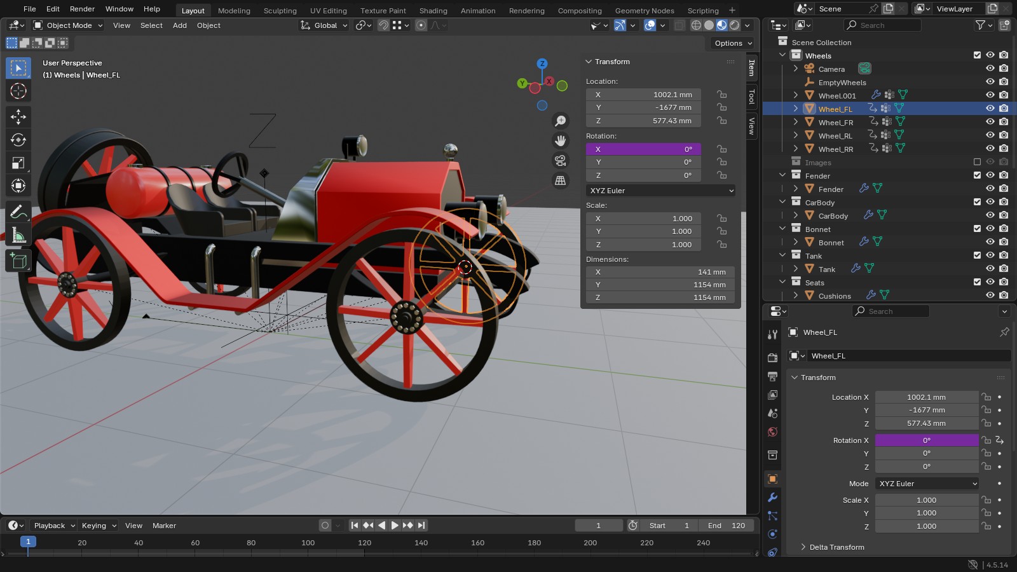Activate the Rotate tool
1017x572 pixels.
tap(18, 140)
